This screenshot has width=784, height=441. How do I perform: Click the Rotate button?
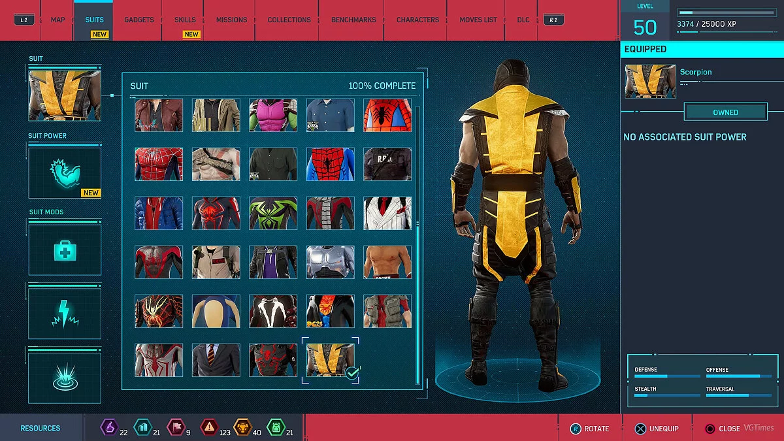(589, 429)
